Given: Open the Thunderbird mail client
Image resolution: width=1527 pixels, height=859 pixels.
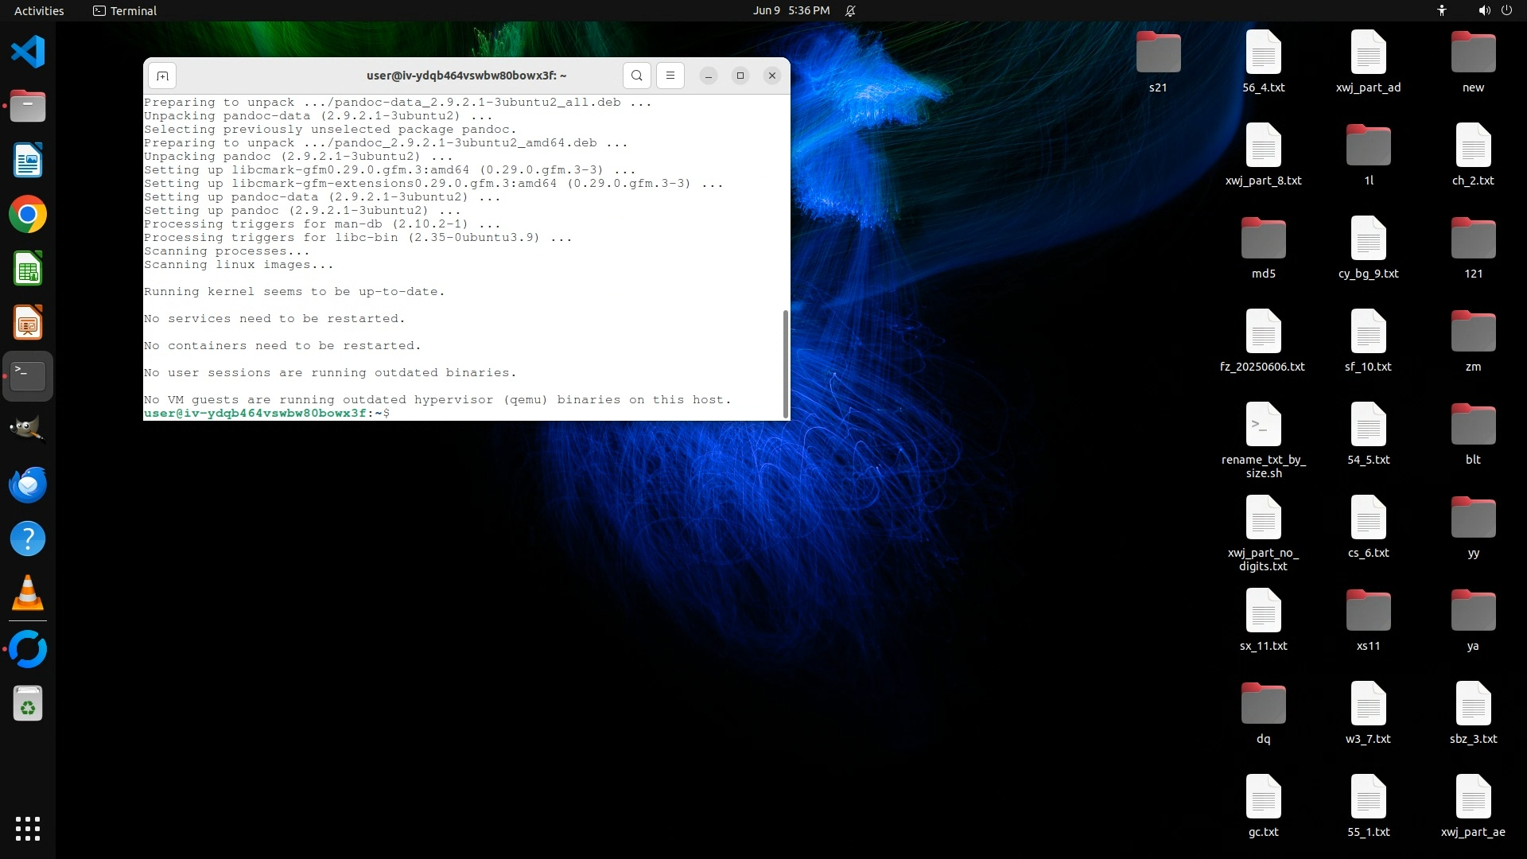Looking at the screenshot, I should click(x=28, y=484).
